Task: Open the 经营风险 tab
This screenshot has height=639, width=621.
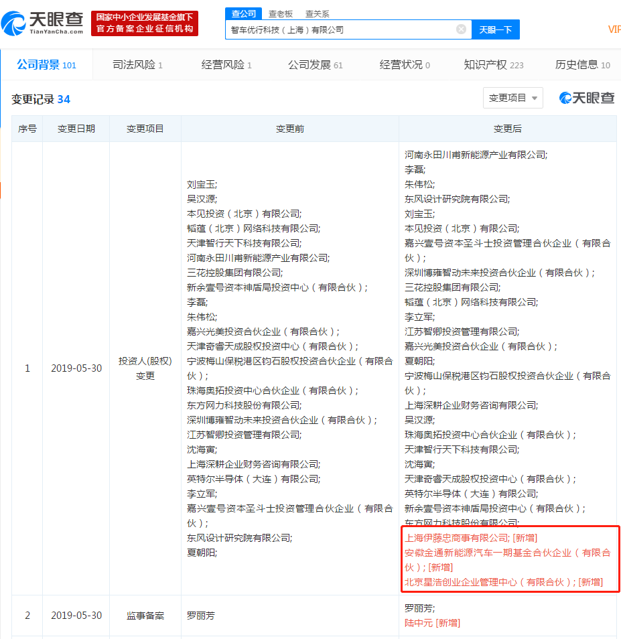Action: 226,65
